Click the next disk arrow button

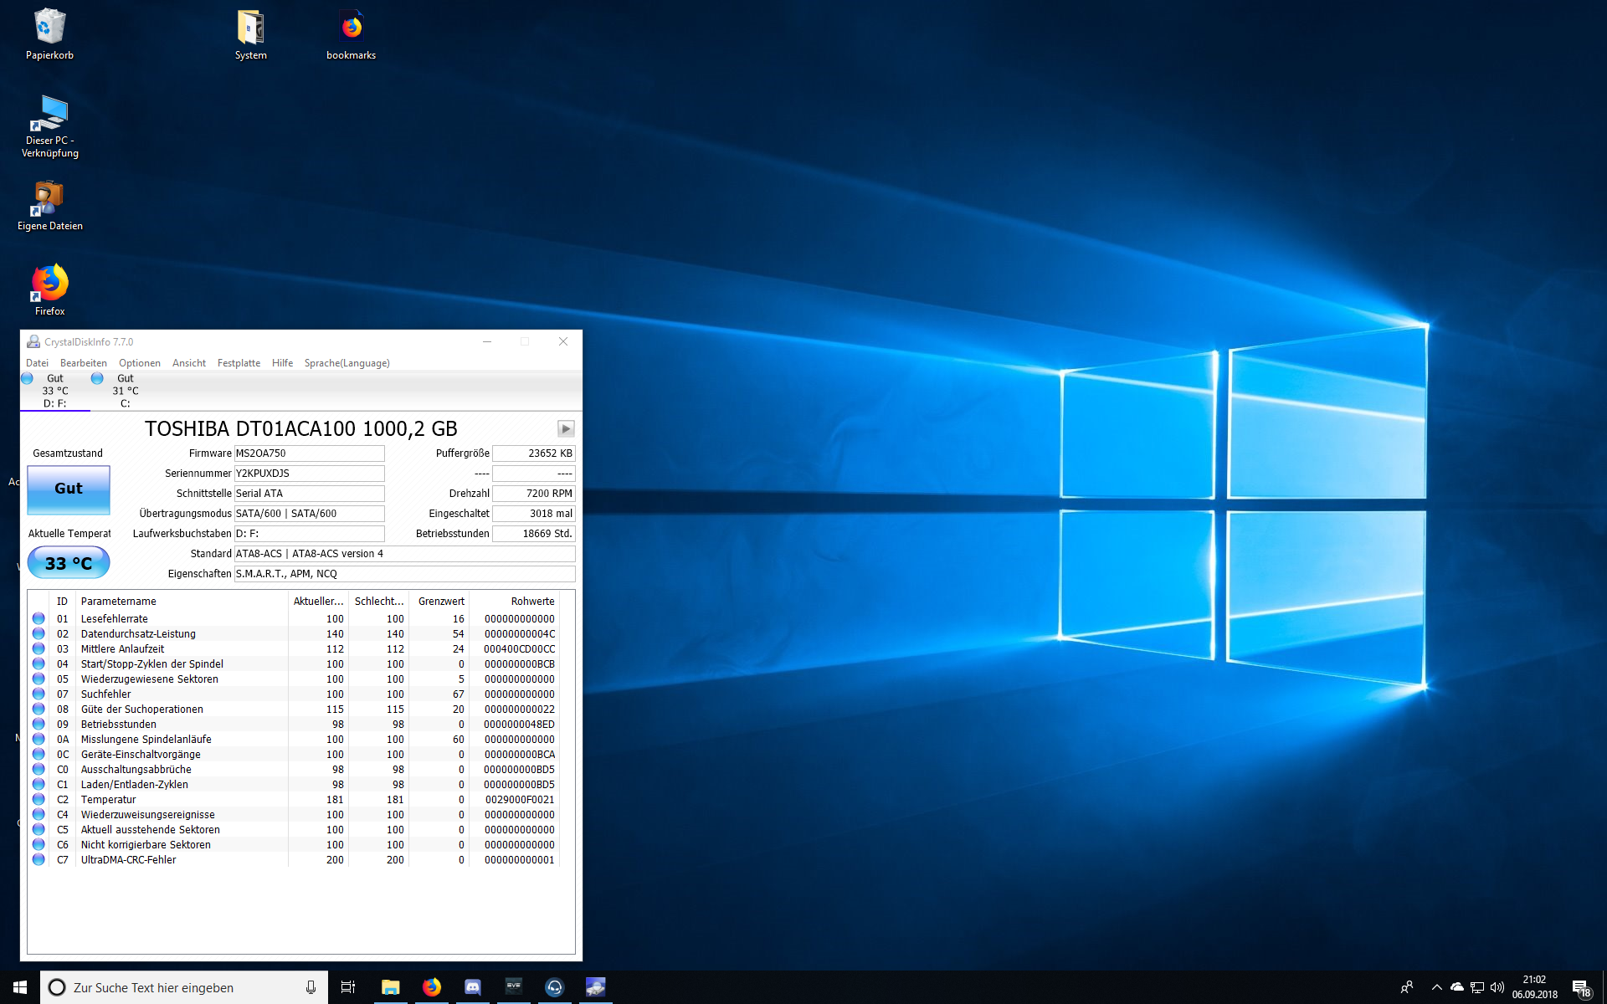(x=566, y=428)
